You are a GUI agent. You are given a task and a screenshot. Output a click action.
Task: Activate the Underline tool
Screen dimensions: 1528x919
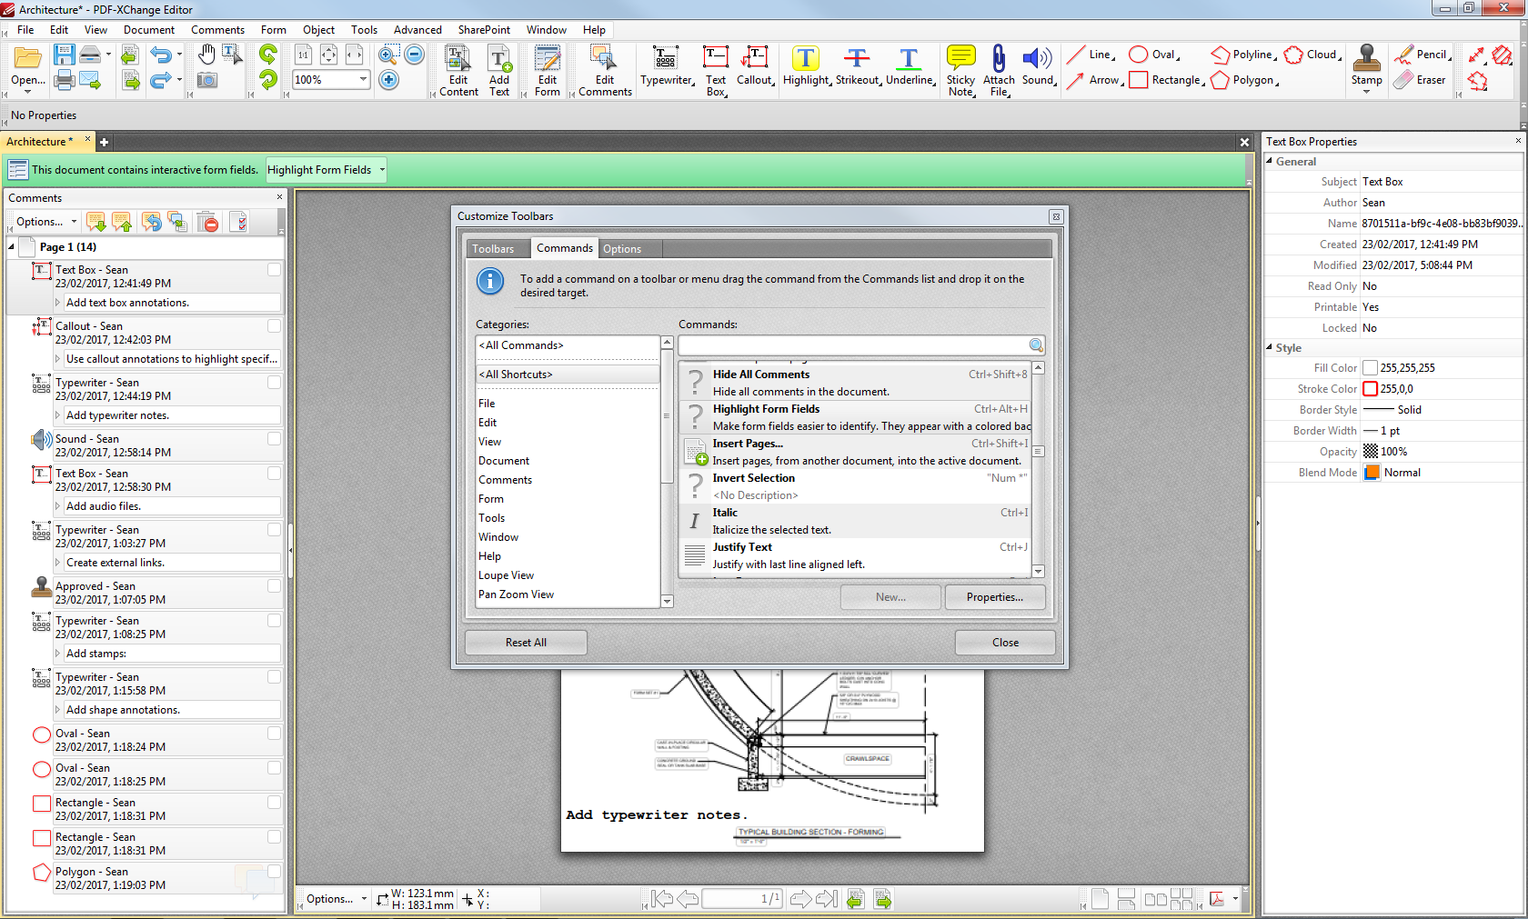910,67
